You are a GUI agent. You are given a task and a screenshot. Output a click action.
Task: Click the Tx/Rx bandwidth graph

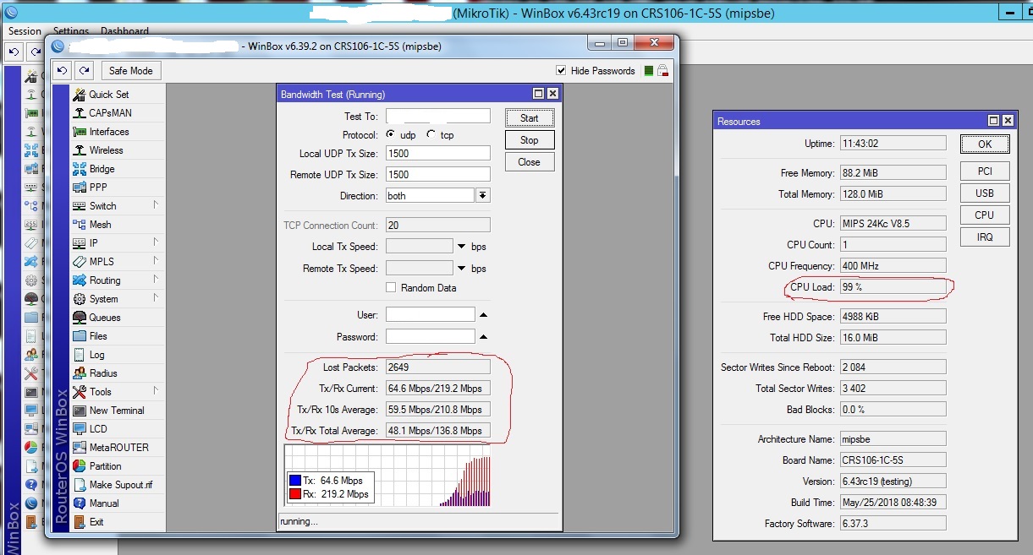pos(387,476)
